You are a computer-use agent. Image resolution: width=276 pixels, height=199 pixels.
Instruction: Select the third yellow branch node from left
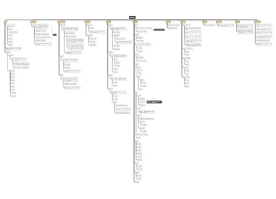pos(61,22)
